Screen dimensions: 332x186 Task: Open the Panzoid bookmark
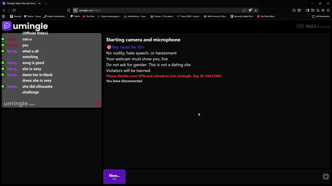coord(16,16)
